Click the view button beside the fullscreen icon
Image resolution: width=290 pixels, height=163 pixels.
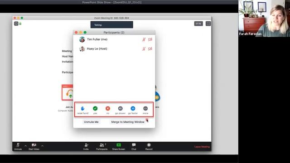pyautogui.click(x=198, y=24)
